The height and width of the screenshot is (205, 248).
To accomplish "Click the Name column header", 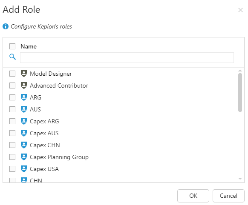I will [29, 46].
